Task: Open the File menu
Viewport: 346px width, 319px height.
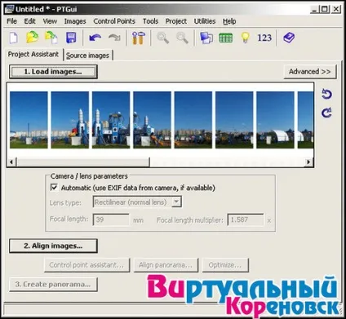Action: coord(11,21)
